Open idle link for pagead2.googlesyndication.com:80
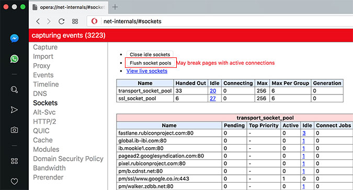Screen dimensions: 353x190 303,156
